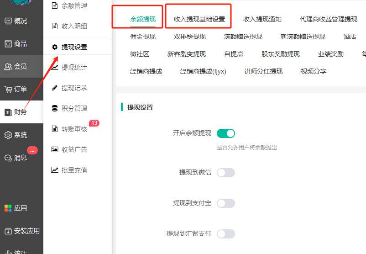Viewport: 366px width, 254px height.
Task: Click the 概况 chart icon in sidebar
Action: (x=8, y=21)
